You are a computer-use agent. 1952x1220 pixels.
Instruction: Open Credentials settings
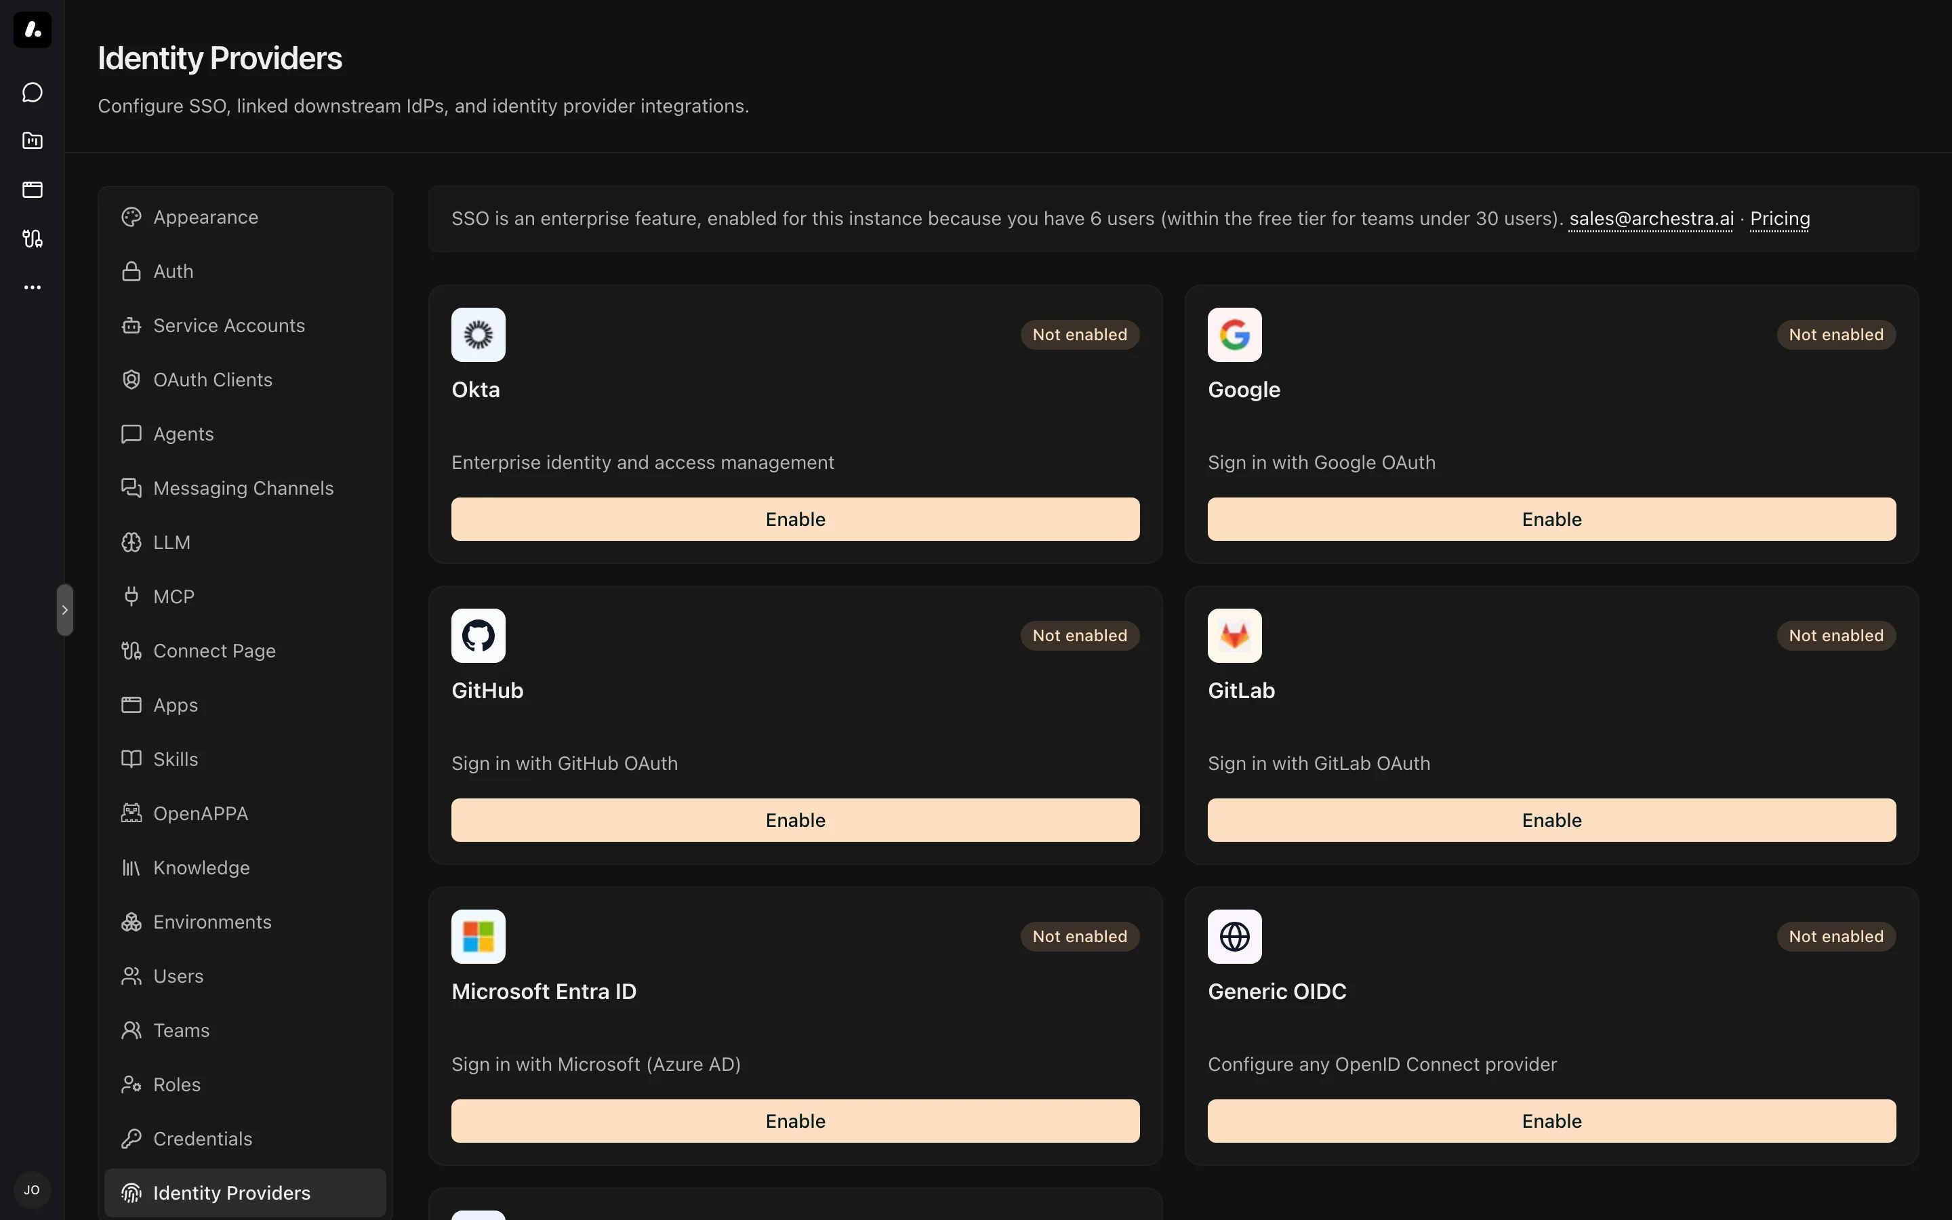(x=245, y=1139)
